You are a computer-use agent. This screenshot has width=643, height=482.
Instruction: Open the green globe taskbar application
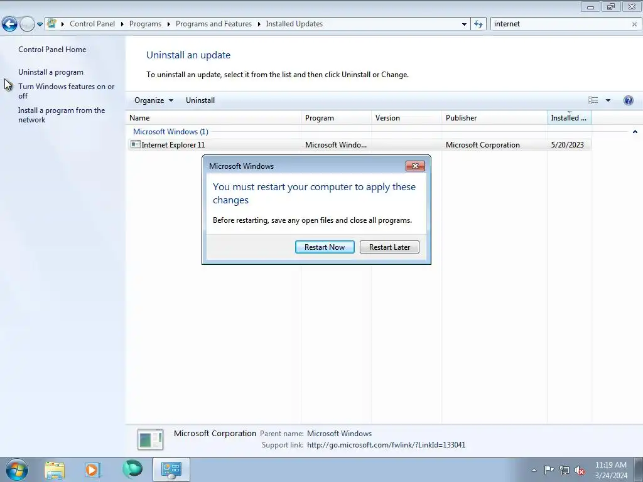132,469
